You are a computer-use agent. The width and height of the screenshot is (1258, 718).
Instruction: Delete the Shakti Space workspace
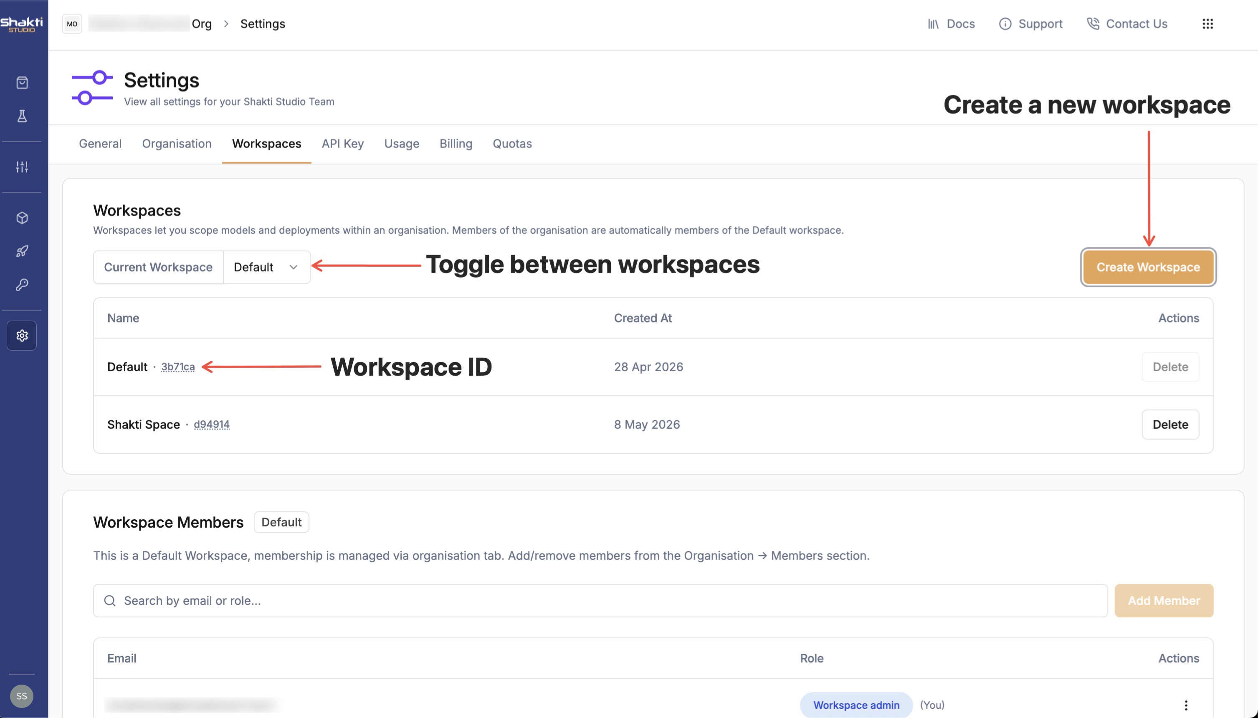coord(1170,425)
